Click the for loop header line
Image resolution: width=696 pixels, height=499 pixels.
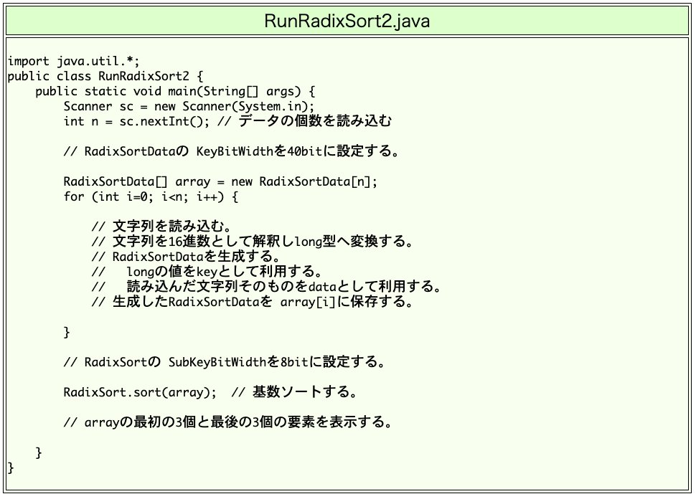pos(151,196)
